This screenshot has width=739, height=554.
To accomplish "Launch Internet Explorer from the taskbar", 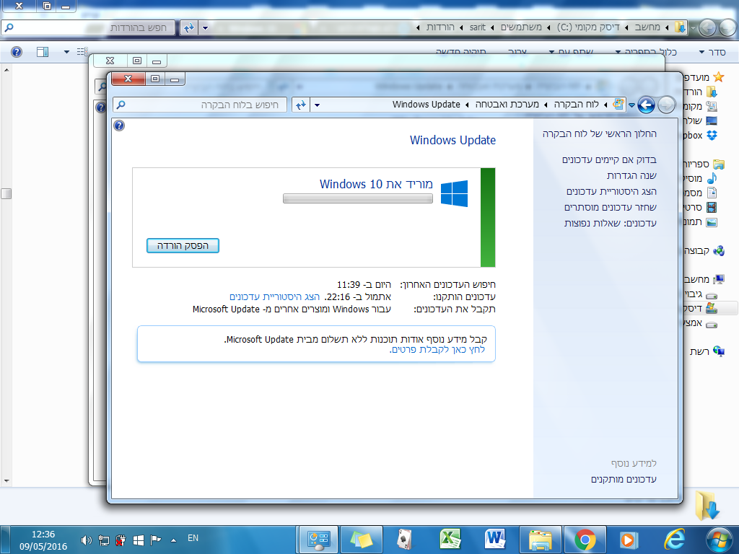I will [674, 540].
